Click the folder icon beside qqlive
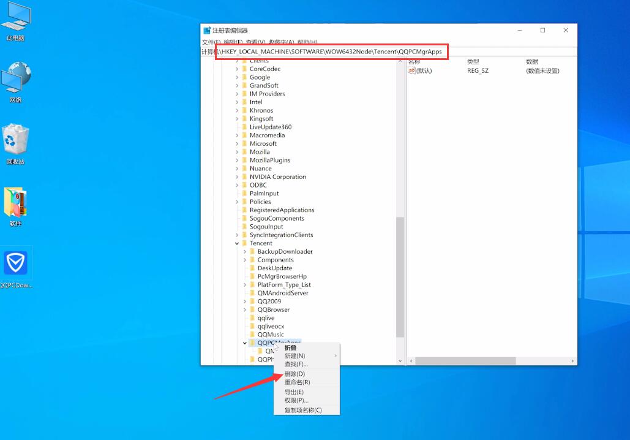The height and width of the screenshot is (440, 630). click(252, 317)
